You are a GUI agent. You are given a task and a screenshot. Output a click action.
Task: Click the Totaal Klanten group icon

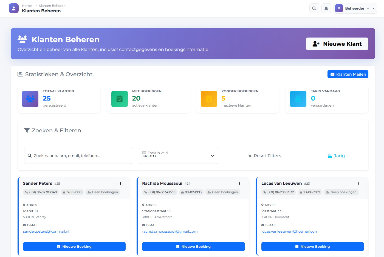pyautogui.click(x=30, y=99)
